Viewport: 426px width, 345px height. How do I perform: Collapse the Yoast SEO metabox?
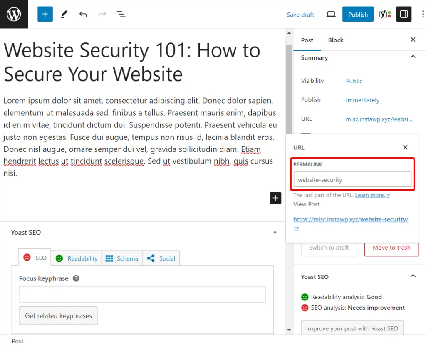click(x=275, y=232)
